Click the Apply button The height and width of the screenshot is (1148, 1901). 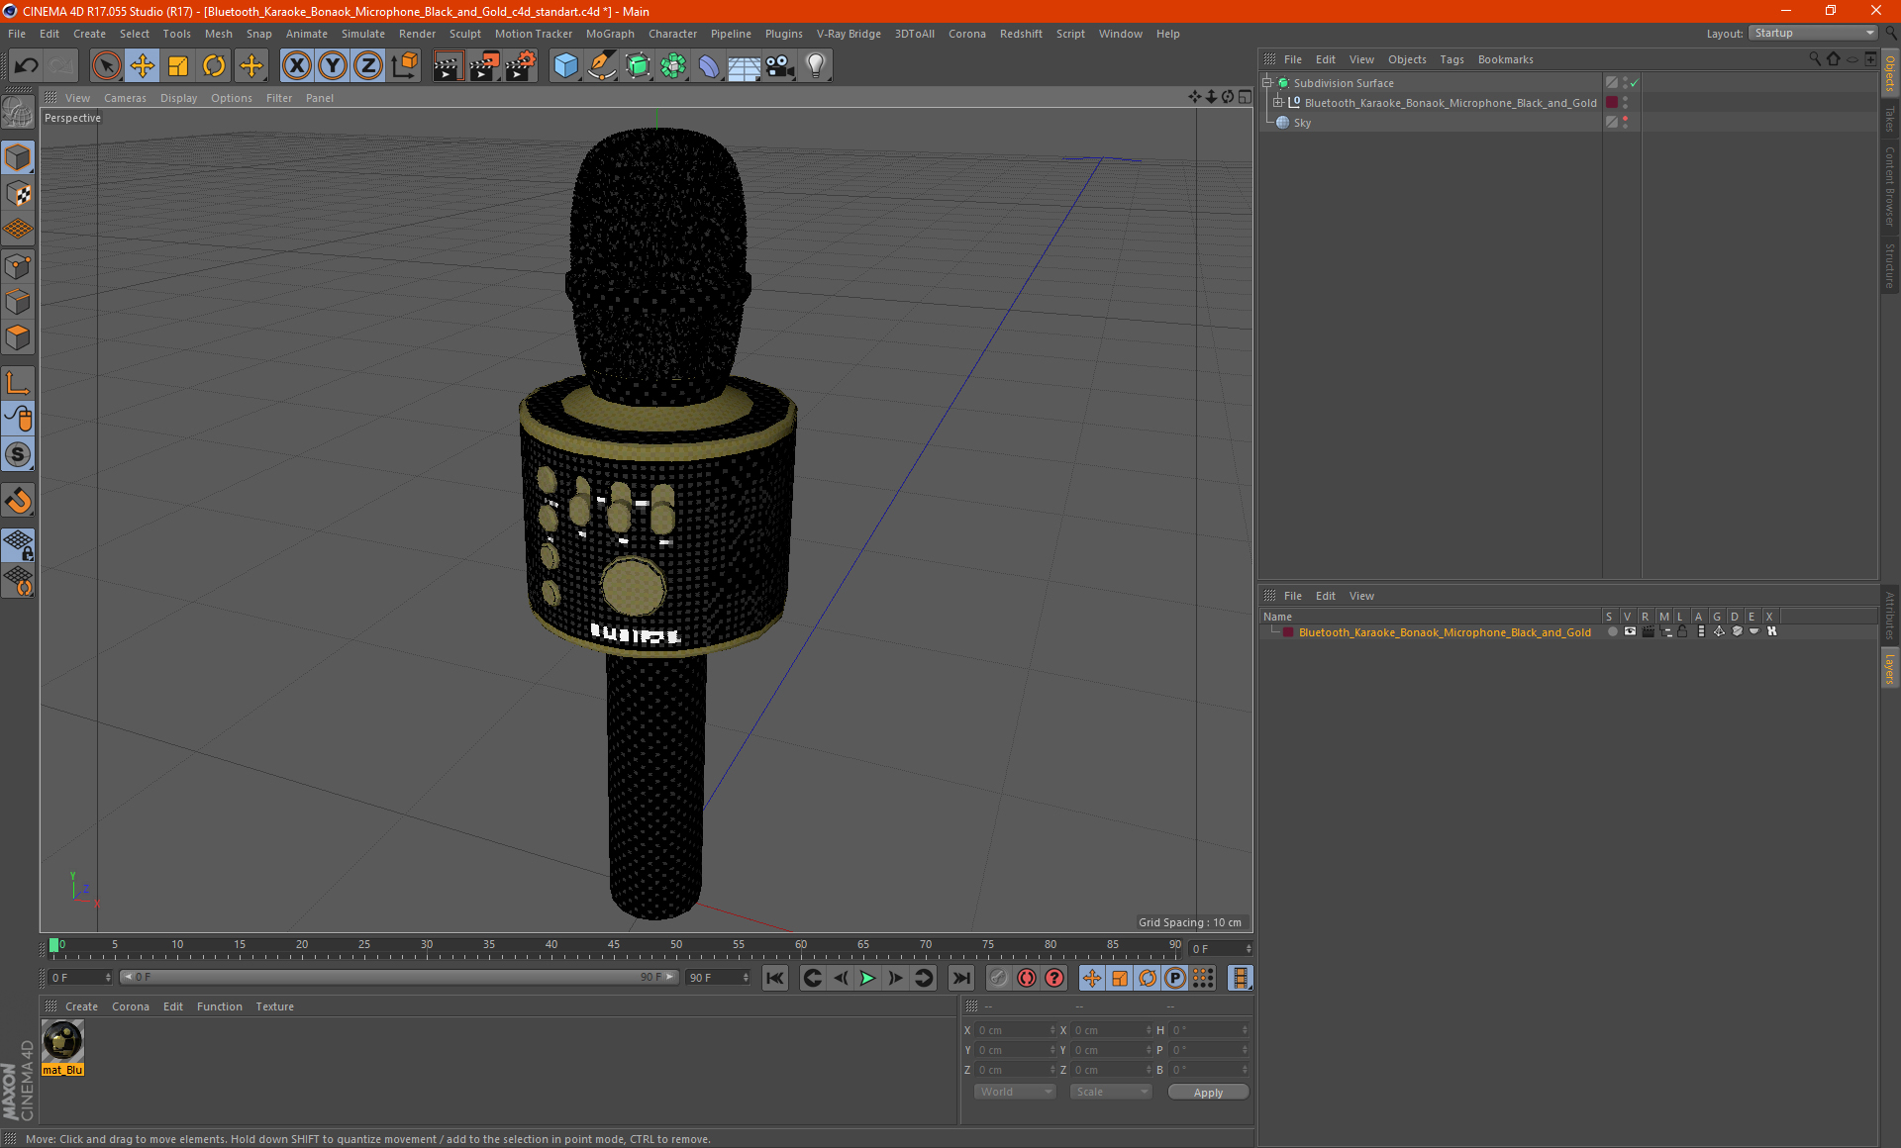pos(1208,1093)
